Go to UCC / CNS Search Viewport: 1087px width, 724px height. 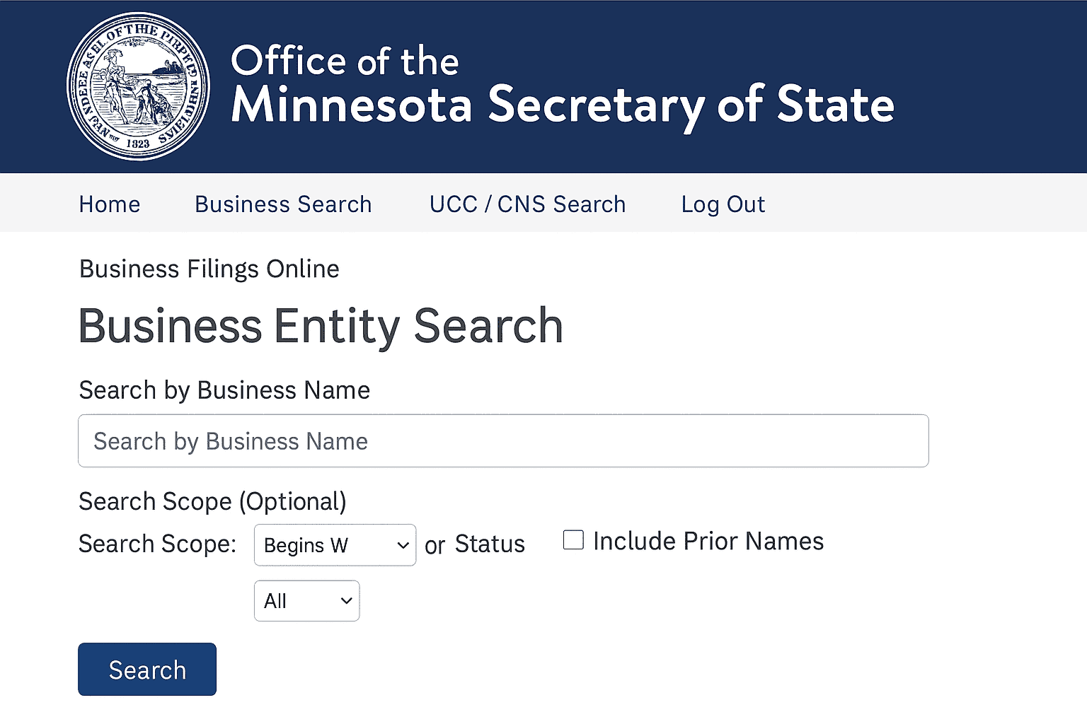point(527,204)
